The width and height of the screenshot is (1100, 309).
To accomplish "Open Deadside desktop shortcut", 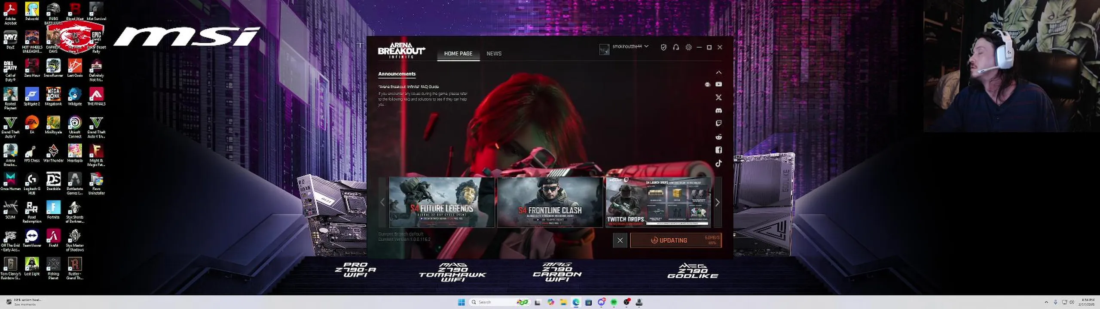I will pos(53,182).
